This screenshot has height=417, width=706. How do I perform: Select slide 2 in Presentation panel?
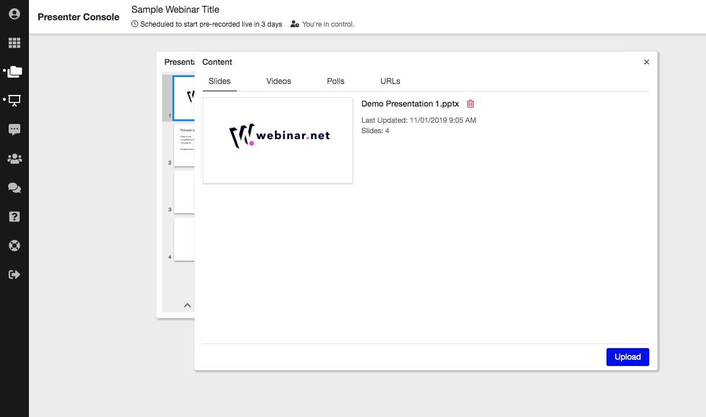coord(183,145)
